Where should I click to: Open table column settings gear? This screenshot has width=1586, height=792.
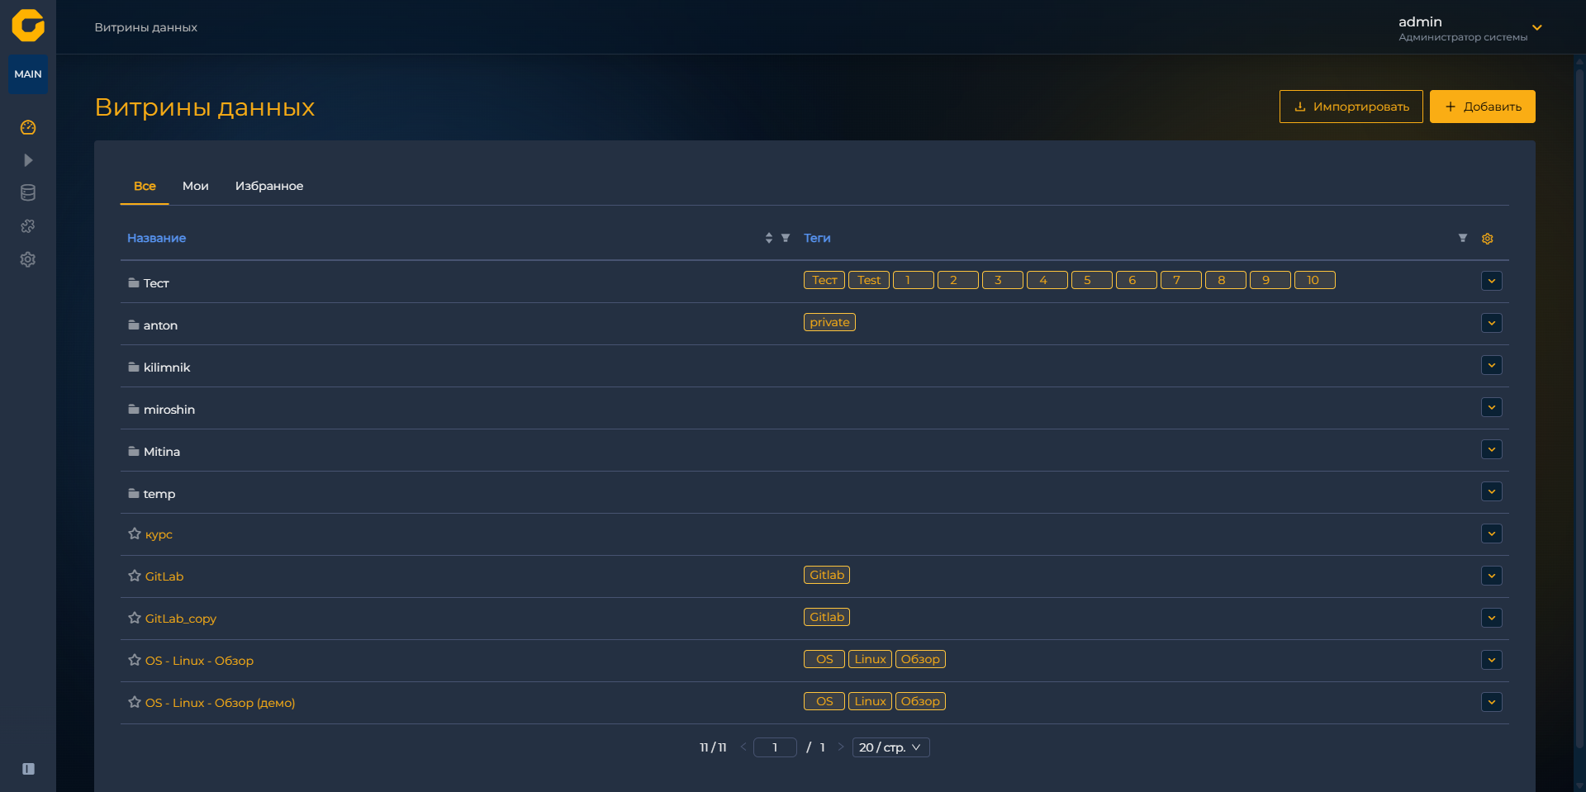click(x=1488, y=239)
